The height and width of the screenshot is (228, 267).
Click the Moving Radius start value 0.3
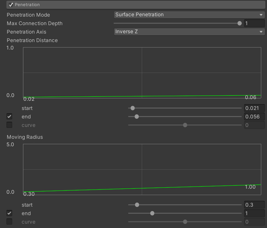click(254, 205)
